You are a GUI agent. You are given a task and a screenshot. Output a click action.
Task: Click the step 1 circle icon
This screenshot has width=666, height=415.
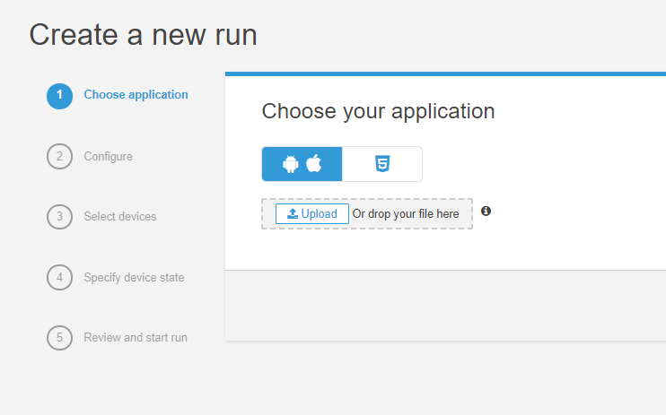(59, 96)
